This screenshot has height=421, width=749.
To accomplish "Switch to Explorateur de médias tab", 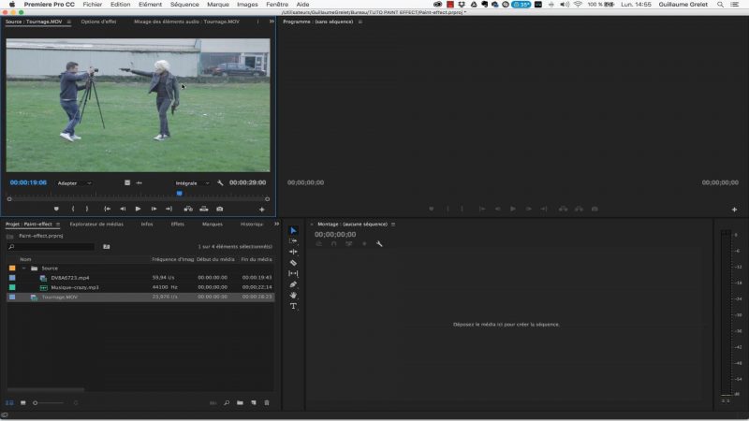I will click(x=96, y=225).
